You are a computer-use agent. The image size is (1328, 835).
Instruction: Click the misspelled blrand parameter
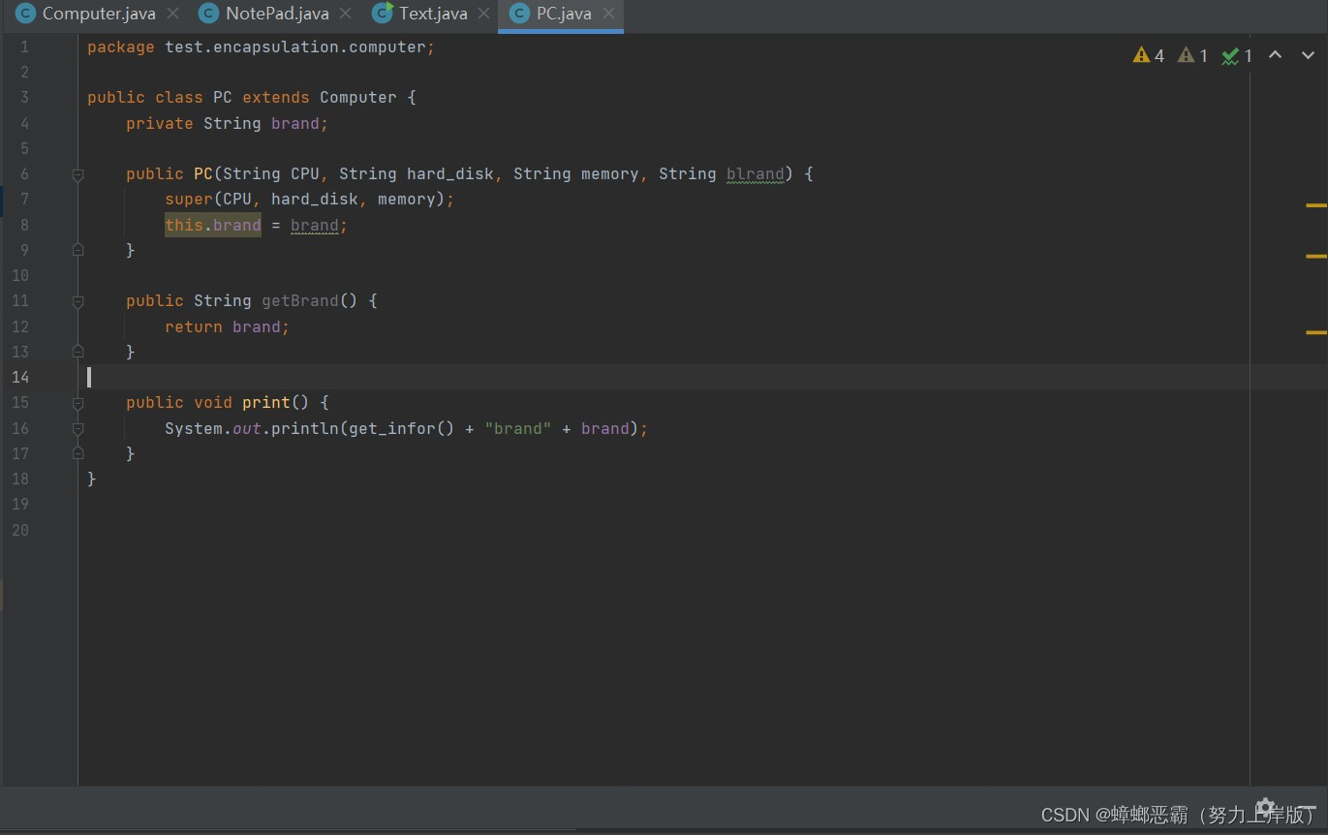(755, 174)
